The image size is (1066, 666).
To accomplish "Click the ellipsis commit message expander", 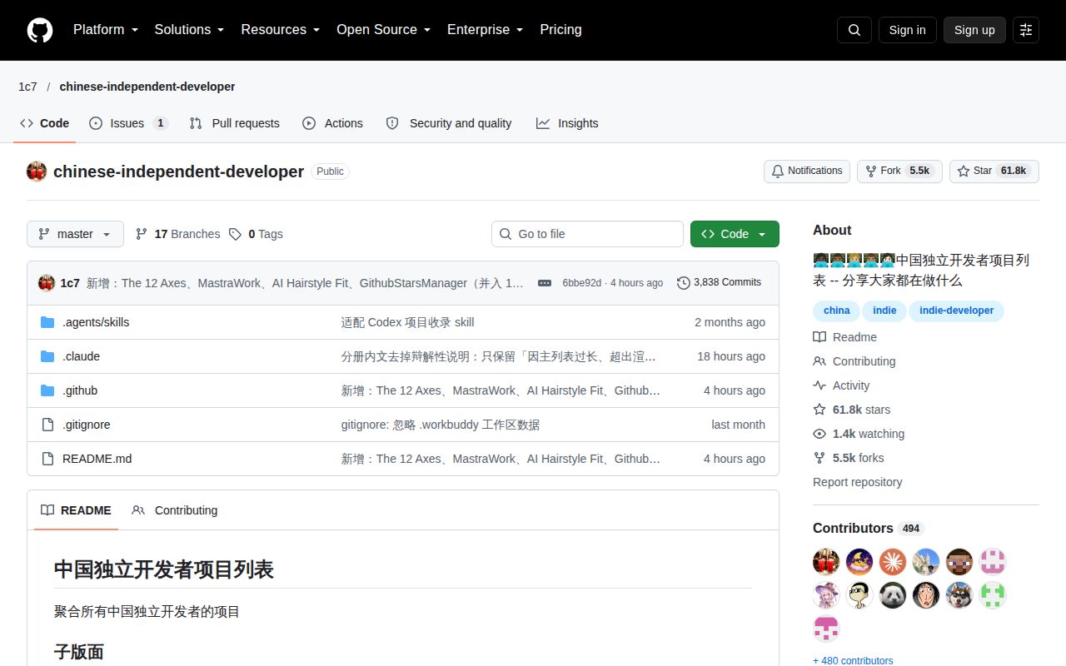I will pyautogui.click(x=545, y=283).
